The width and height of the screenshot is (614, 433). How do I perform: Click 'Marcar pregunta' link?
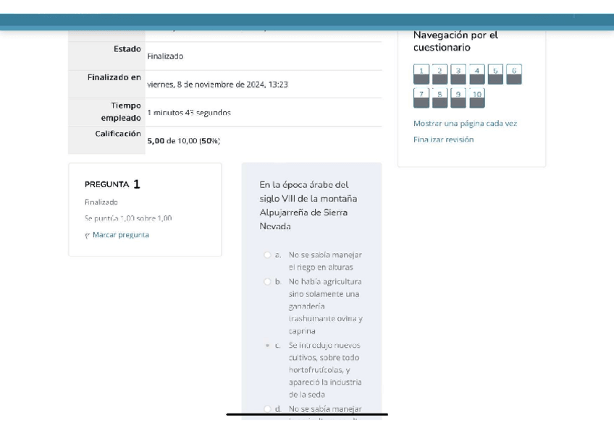point(121,235)
